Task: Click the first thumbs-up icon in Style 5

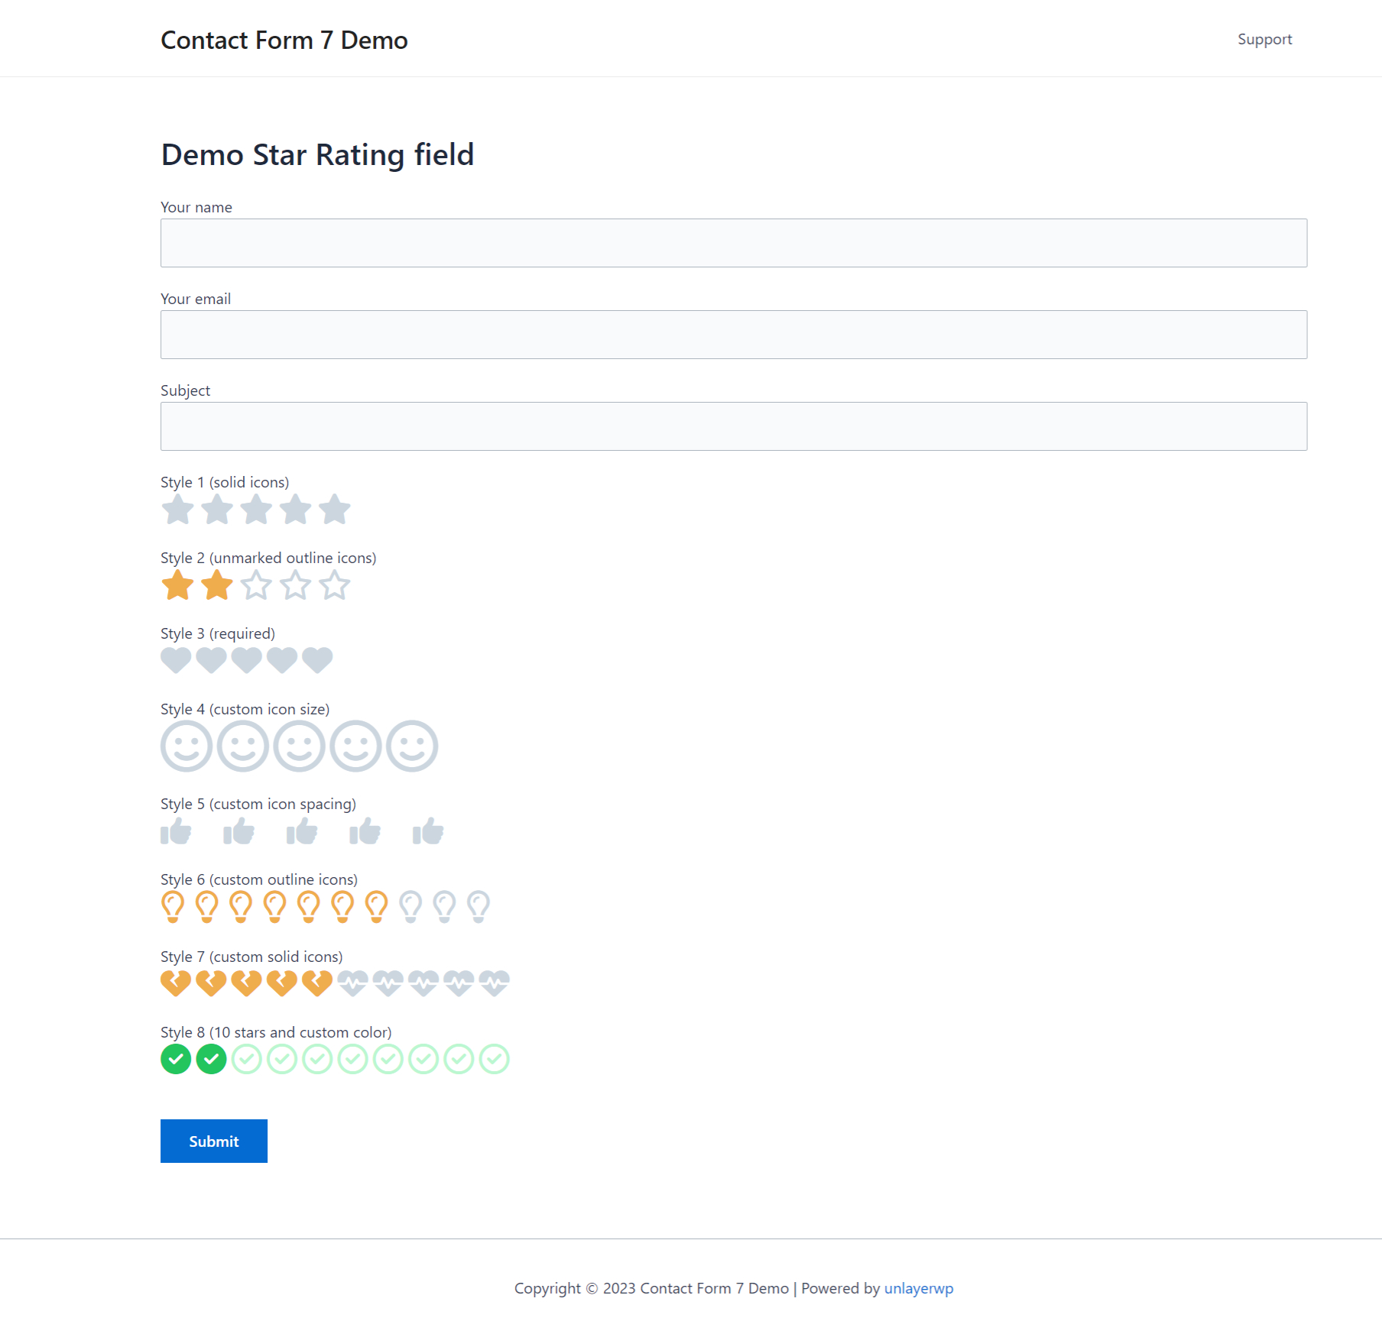Action: (x=176, y=832)
